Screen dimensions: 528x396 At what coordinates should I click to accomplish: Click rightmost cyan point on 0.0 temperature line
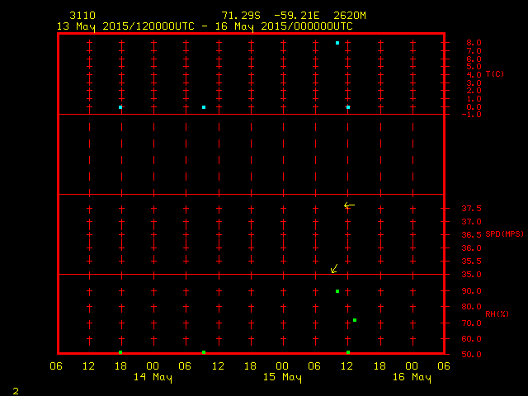click(x=348, y=107)
